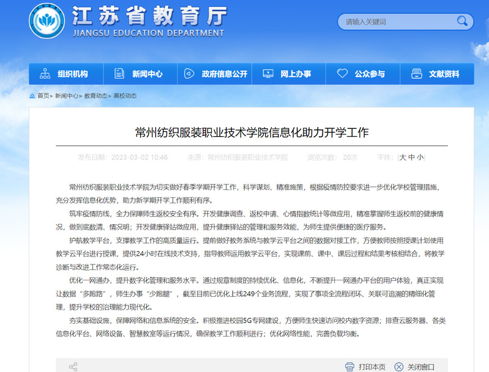Click the 新闻中心 document icon
The width and height of the screenshot is (489, 372).
(x=119, y=74)
